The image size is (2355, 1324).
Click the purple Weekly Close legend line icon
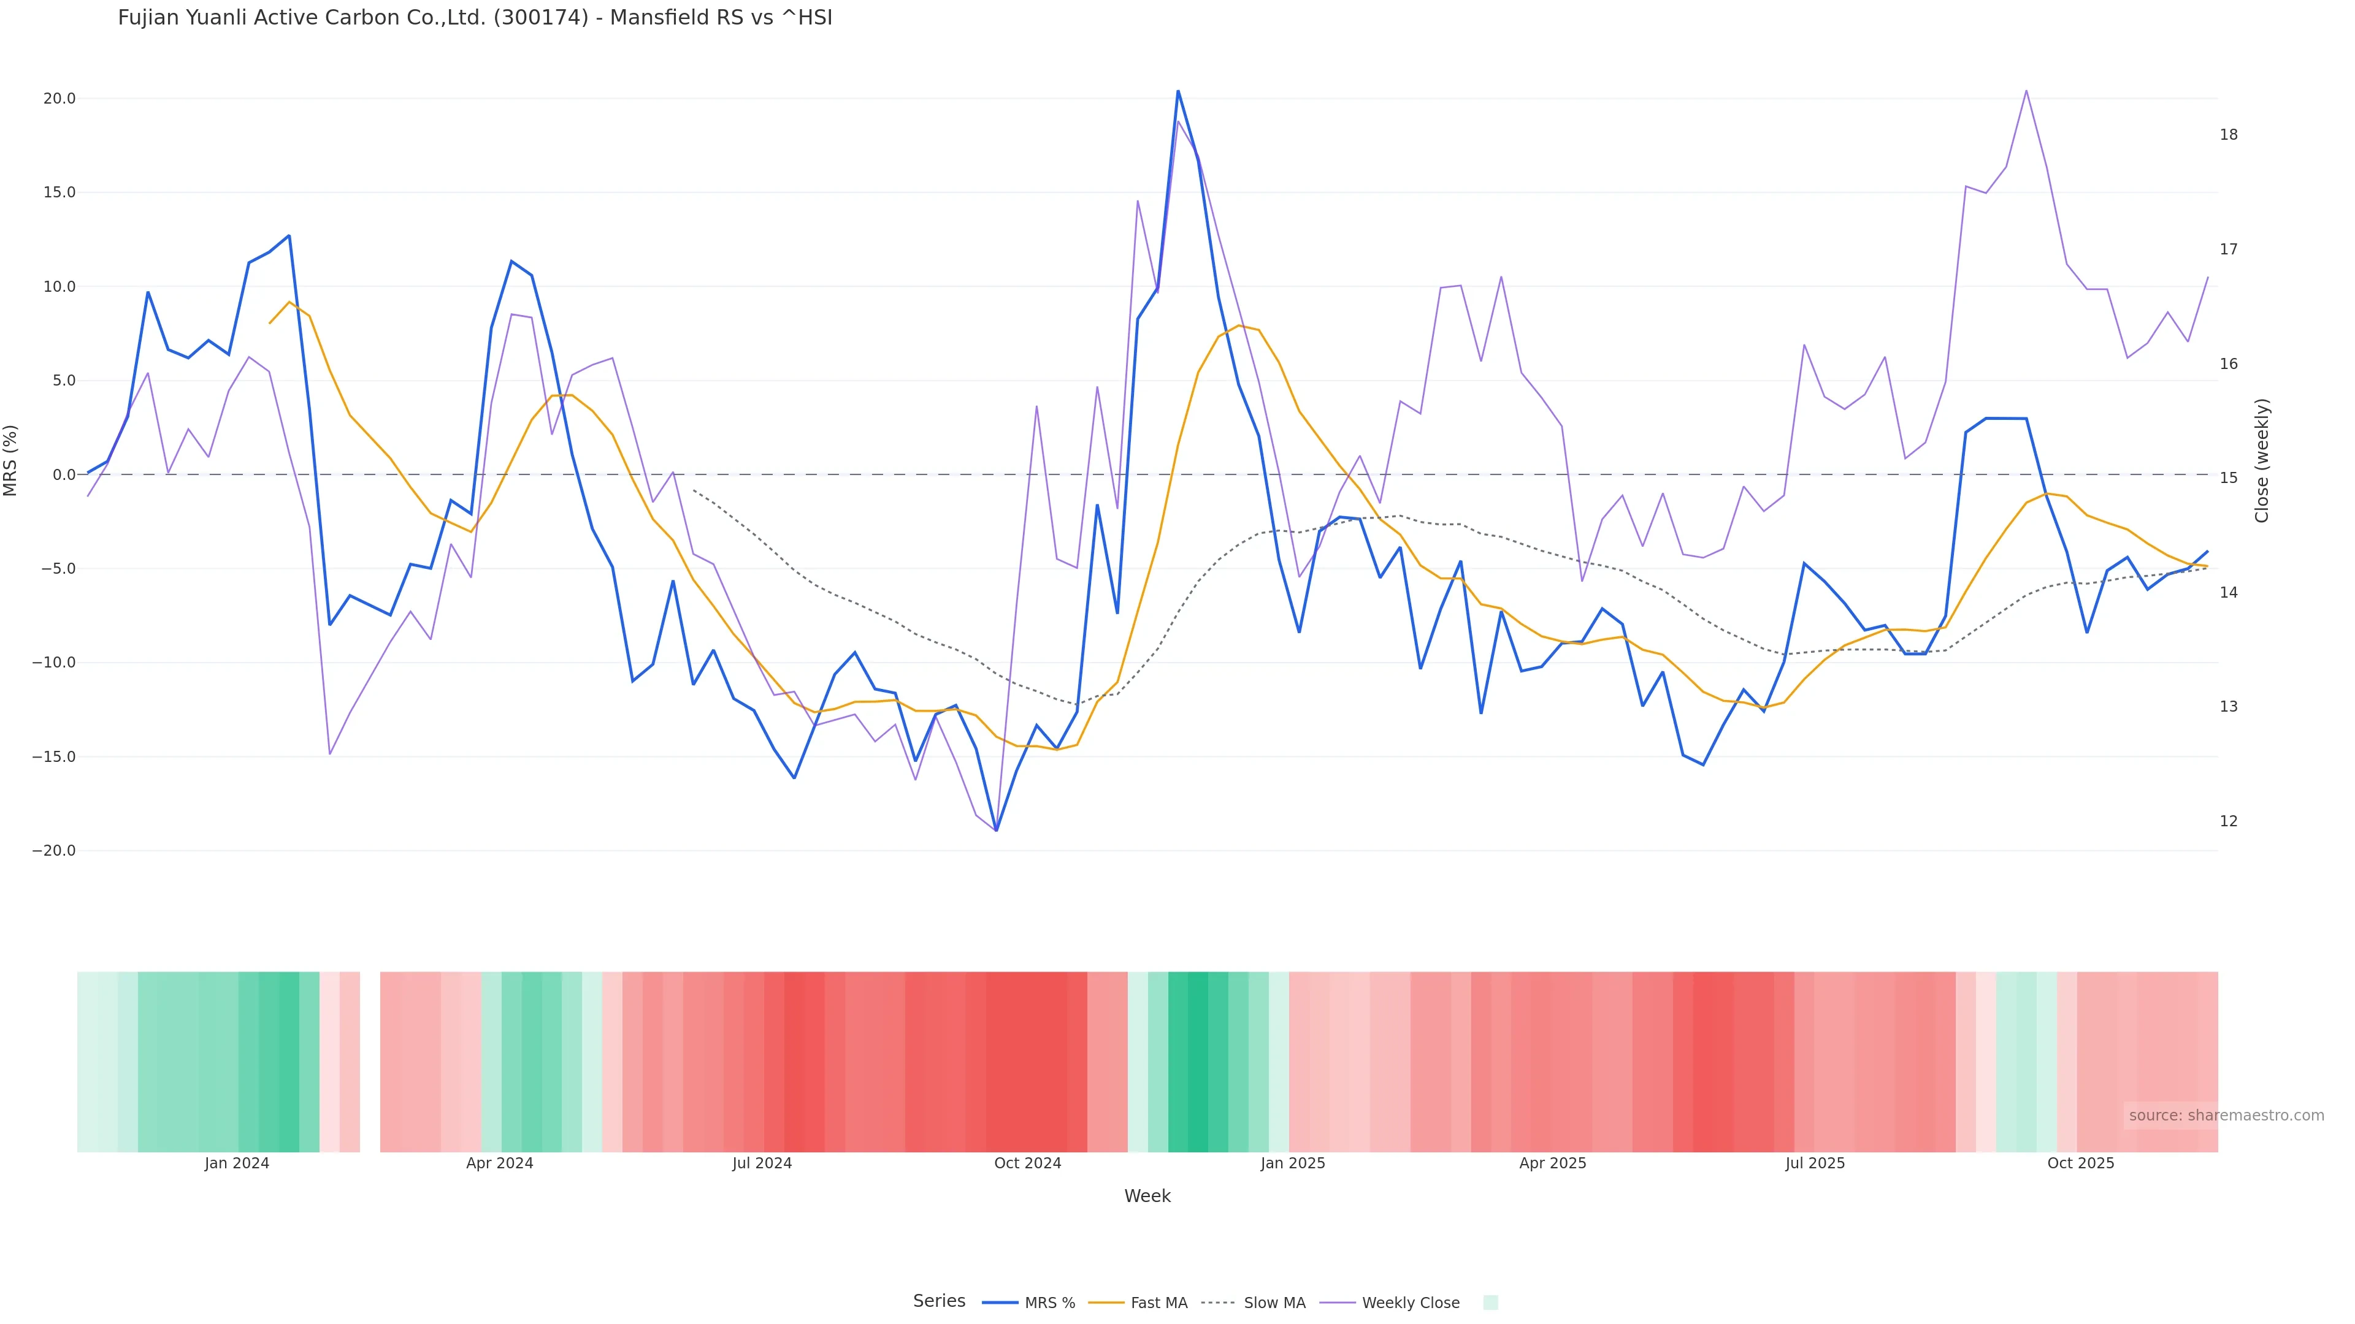pos(1338,1302)
